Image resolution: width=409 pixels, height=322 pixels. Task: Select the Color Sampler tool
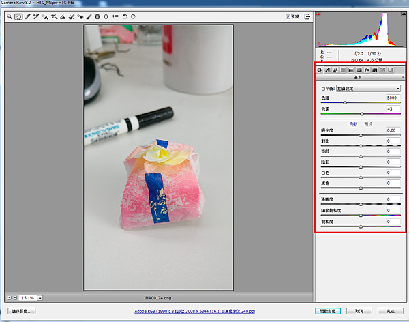tap(36, 16)
